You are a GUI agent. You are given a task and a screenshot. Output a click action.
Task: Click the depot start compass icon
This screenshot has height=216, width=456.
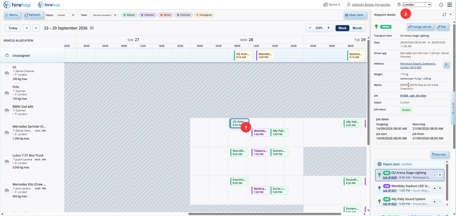[x=379, y=164]
